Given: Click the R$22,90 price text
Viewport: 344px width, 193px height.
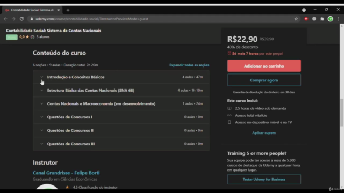Looking at the screenshot, I should [242, 39].
